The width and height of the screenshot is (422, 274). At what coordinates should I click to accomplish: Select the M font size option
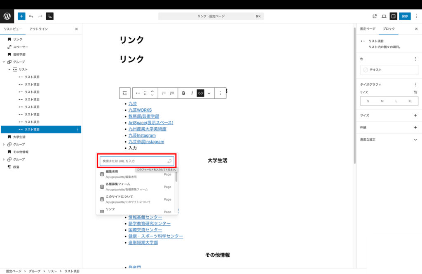382,101
